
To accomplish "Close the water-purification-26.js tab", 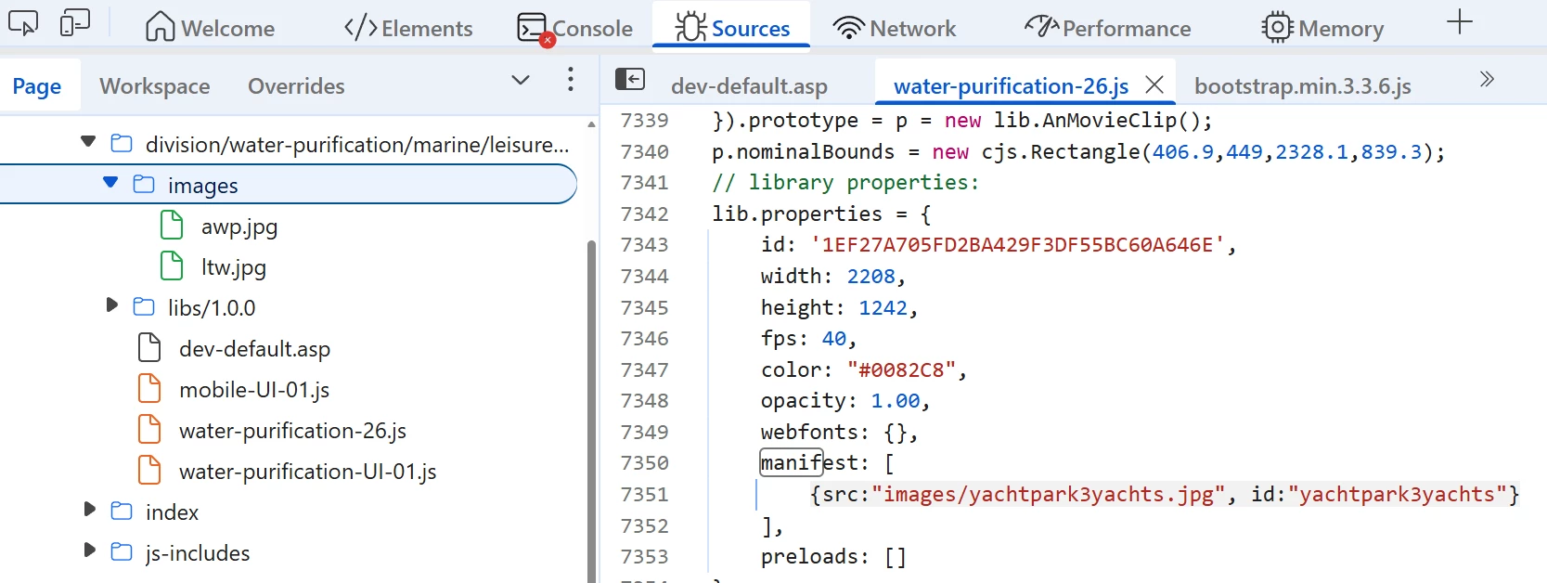I will 1154,84.
